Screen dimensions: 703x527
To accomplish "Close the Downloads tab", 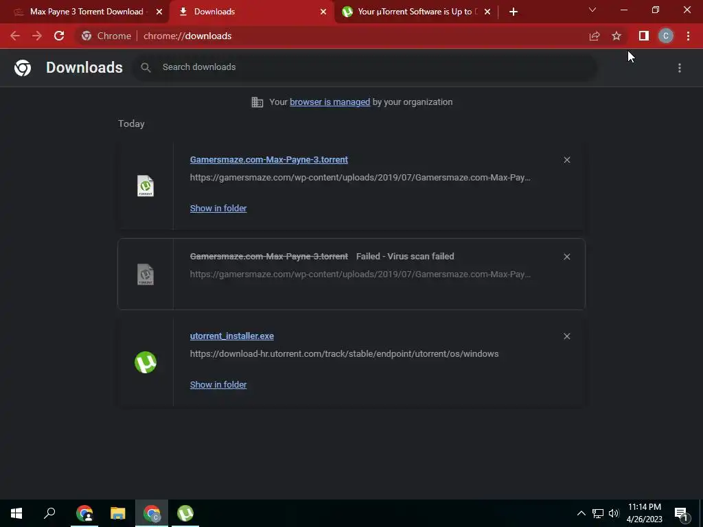I will (x=323, y=12).
